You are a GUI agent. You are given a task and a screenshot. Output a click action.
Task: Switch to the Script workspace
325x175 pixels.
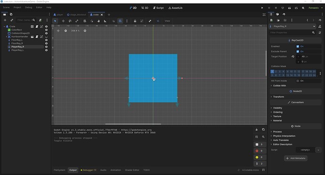tap(158, 8)
